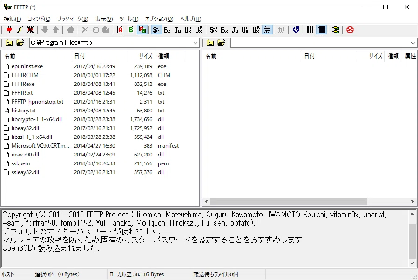The height and width of the screenshot is (280, 418).
Task: Sort local files by 日付 column
Action: pos(99,56)
